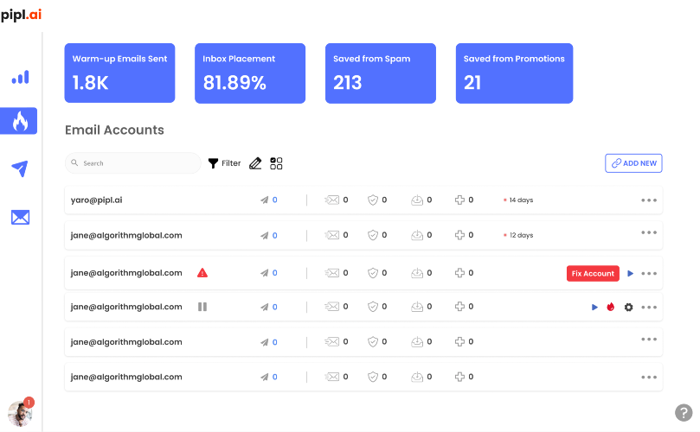
Task: Resume the paused account with play icon
Action: [x=594, y=308]
